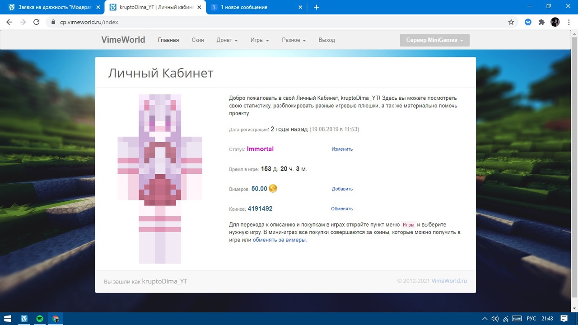
Task: Click the Chrome taskbar icon
Action: pos(56,318)
